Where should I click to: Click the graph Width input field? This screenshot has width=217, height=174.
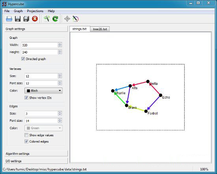pos(40,45)
